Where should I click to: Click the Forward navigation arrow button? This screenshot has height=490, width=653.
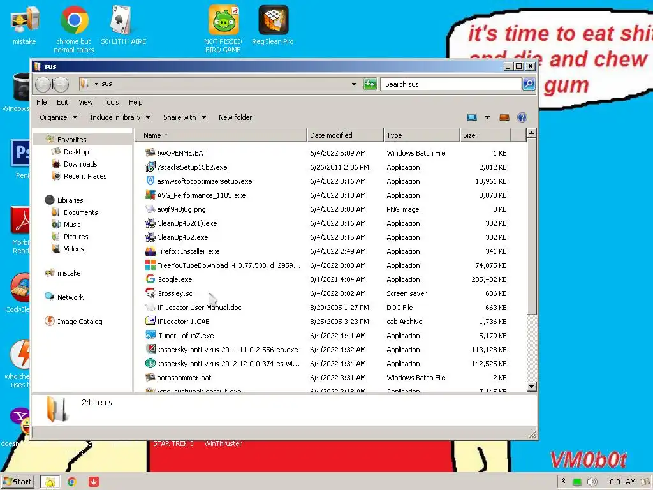pyautogui.click(x=61, y=84)
